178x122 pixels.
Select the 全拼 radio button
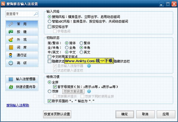49,82
